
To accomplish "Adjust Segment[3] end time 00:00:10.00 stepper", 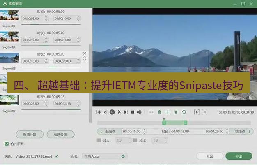I will (x=78, y=19).
